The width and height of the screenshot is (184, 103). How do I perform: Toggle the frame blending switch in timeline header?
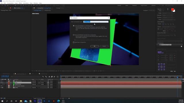coord(52,77)
